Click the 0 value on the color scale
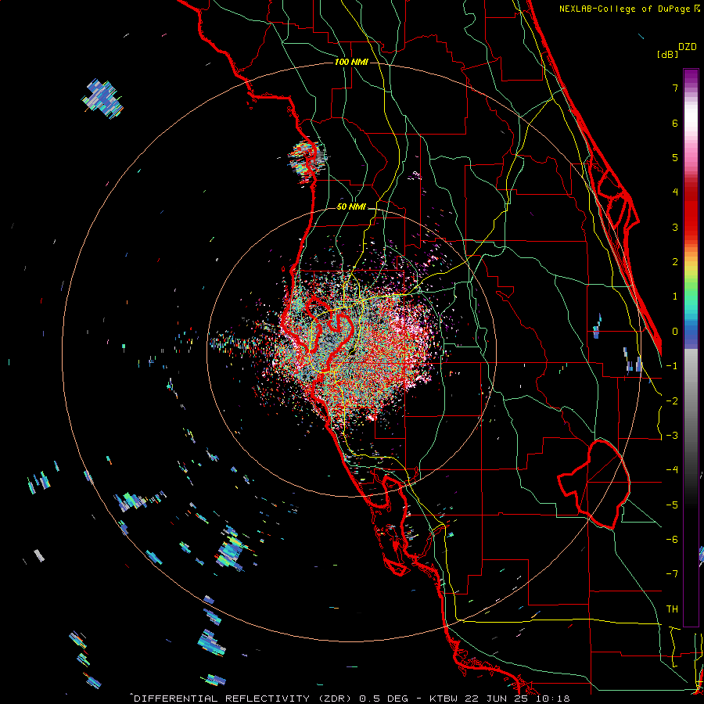Viewport: 704px width, 704px height. [x=675, y=332]
